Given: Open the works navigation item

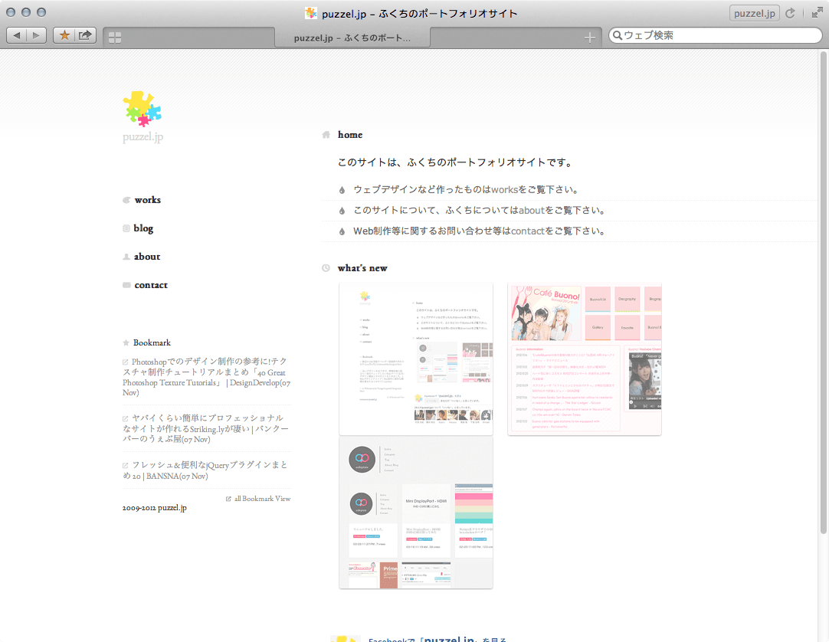Looking at the screenshot, I should pyautogui.click(x=147, y=200).
